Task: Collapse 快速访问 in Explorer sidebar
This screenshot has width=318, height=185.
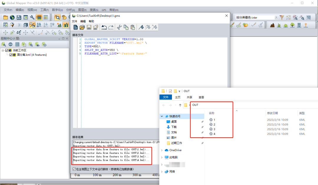Action: coord(162,116)
